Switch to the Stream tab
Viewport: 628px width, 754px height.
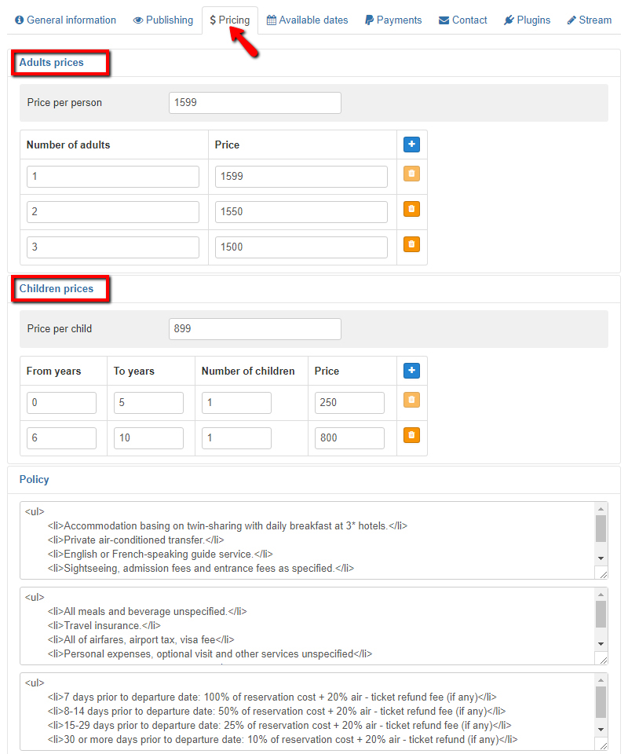590,20
